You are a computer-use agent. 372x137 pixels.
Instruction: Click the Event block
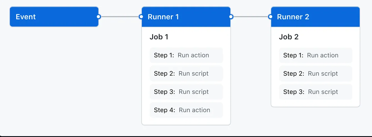coord(54,17)
